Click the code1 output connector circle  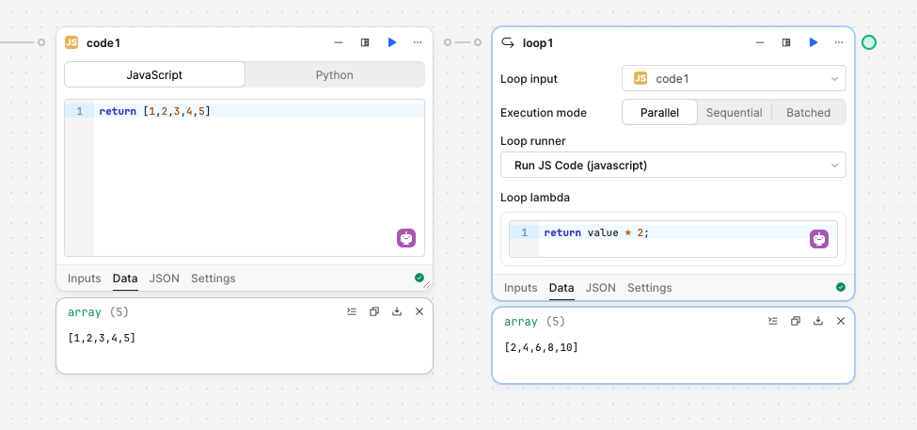[448, 42]
